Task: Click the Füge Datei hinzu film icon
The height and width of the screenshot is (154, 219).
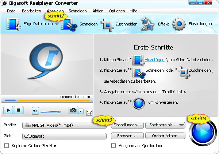Action: (x=14, y=24)
